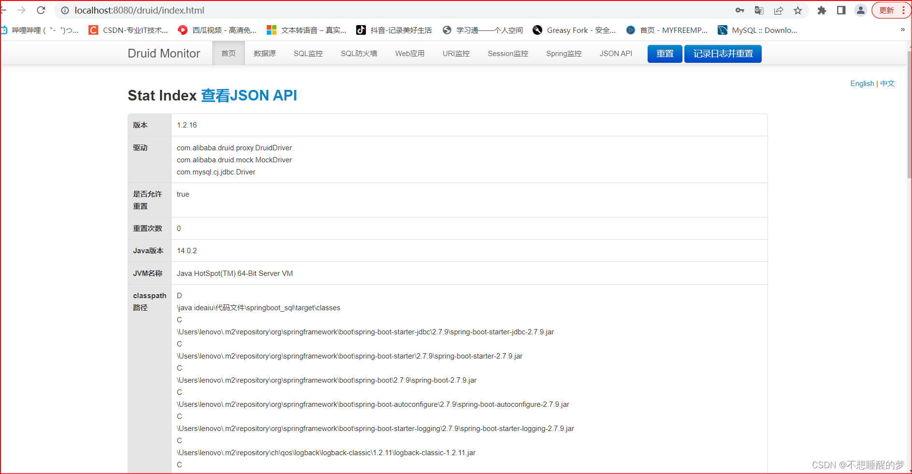The width and height of the screenshot is (912, 474).
Task: Open the side panel icon
Action: point(841,10)
